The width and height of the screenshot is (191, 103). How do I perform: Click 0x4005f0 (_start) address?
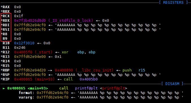33,52
